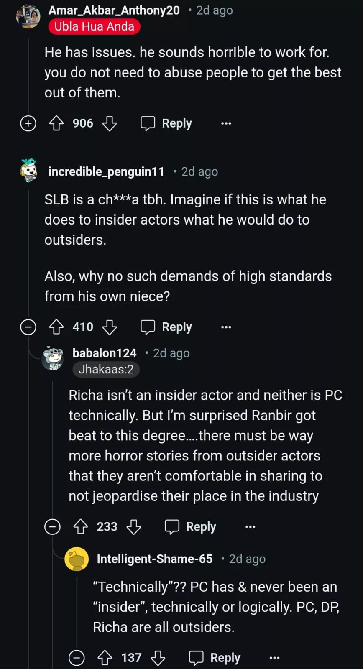363x669 pixels.
Task: Upvote Intelligent-Shame-65's reply
Action: pos(105,658)
